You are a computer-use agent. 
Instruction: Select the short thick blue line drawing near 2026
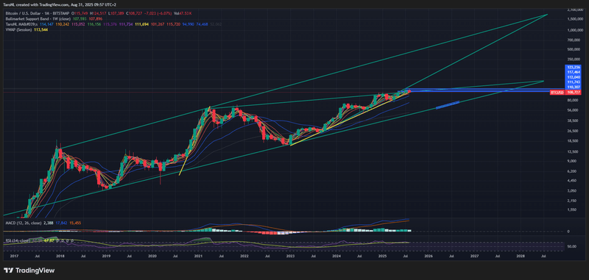[448, 105]
